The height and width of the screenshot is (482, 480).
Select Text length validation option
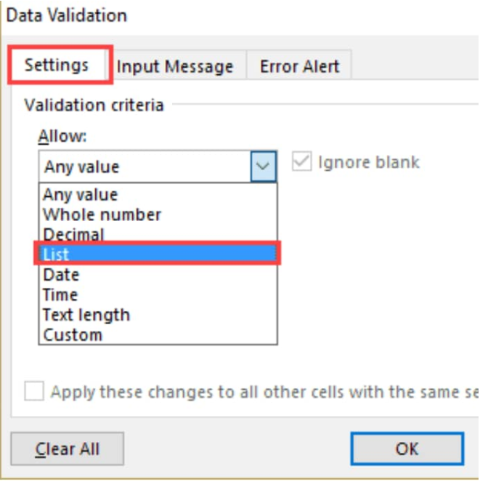point(158,315)
